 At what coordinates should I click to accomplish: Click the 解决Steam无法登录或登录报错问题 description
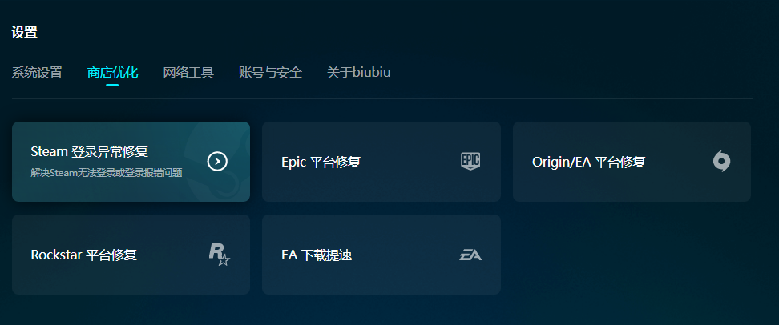click(x=107, y=172)
